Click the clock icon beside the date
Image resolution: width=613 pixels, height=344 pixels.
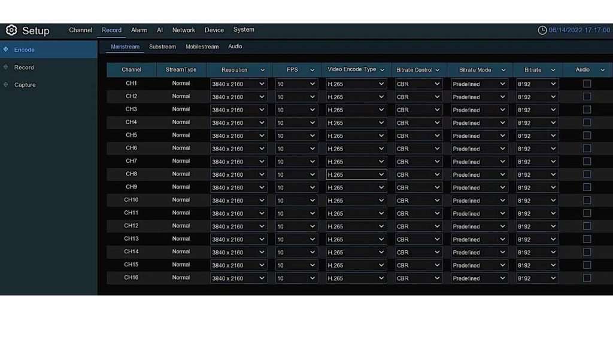[542, 30]
